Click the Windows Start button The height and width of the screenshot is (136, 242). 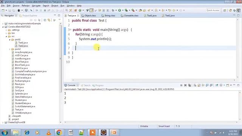click(5, 133)
